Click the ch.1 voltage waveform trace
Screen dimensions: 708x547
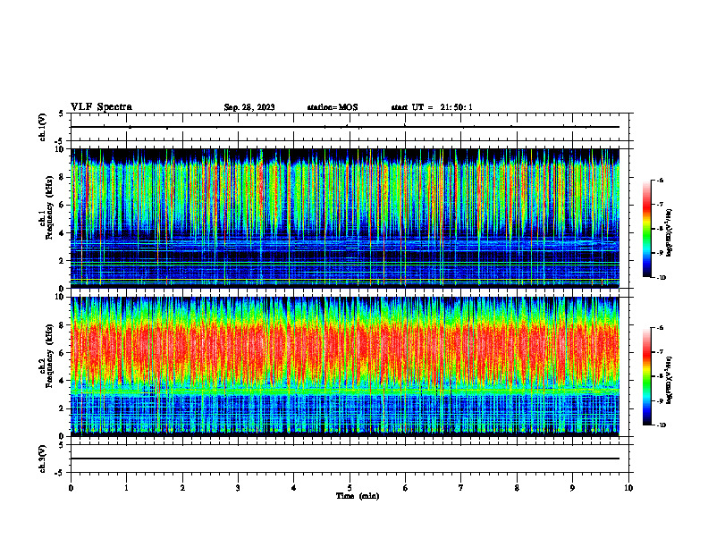345,127
